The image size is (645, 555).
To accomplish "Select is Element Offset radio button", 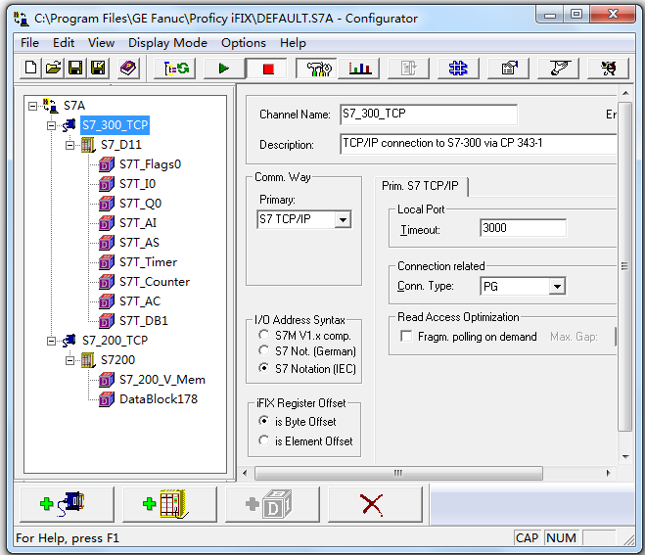I will point(263,440).
